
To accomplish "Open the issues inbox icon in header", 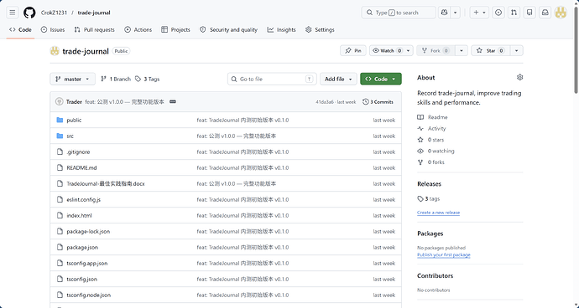I will point(498,13).
